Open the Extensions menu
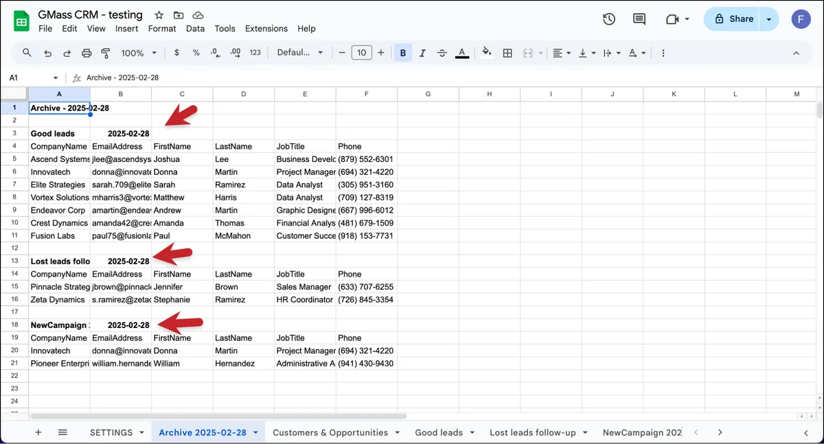The image size is (824, 444). coord(266,29)
